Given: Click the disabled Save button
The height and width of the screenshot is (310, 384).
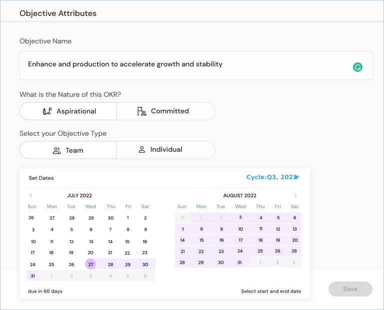Looking at the screenshot, I should pyautogui.click(x=350, y=289).
